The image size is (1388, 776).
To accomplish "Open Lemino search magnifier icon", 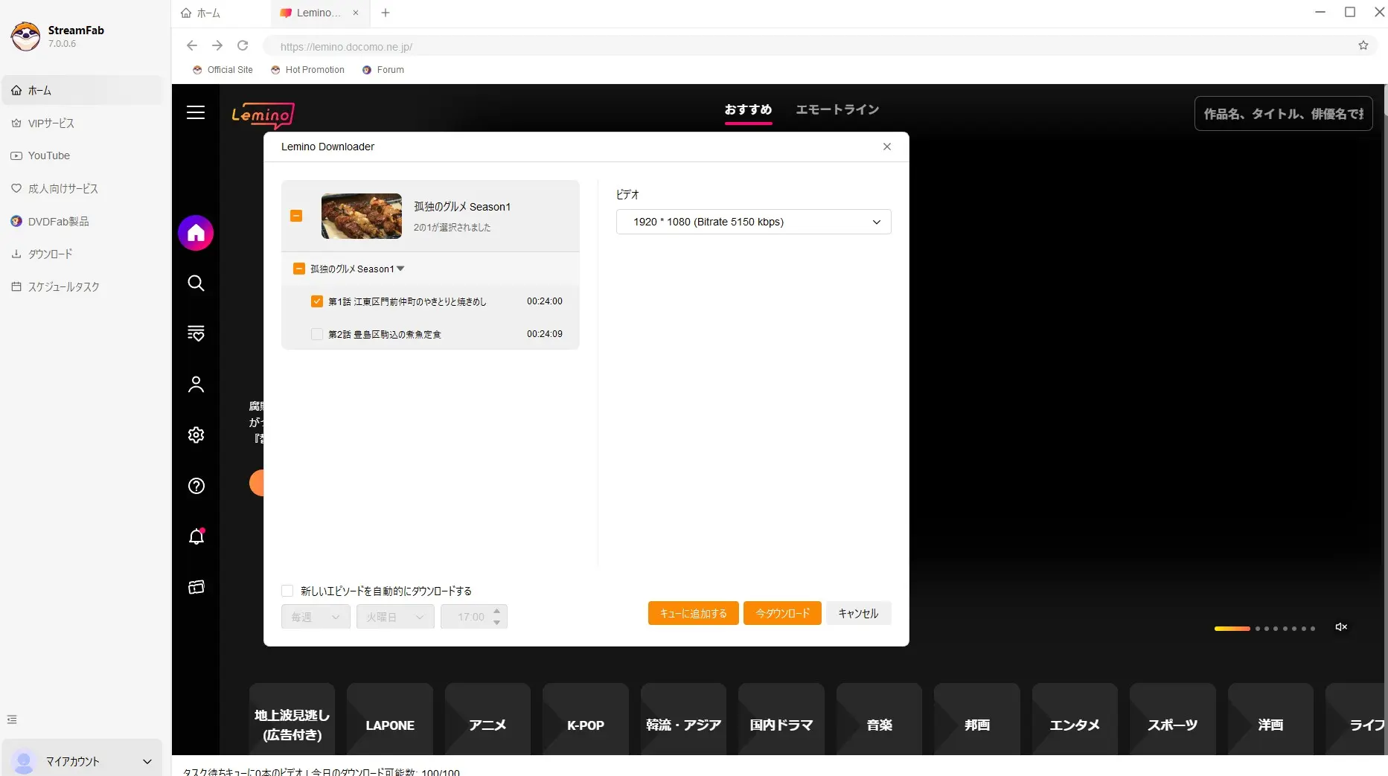I will tap(196, 283).
